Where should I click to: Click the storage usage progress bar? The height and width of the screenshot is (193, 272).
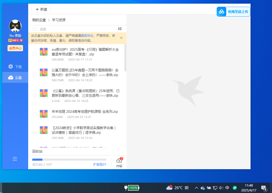[x=69, y=160]
